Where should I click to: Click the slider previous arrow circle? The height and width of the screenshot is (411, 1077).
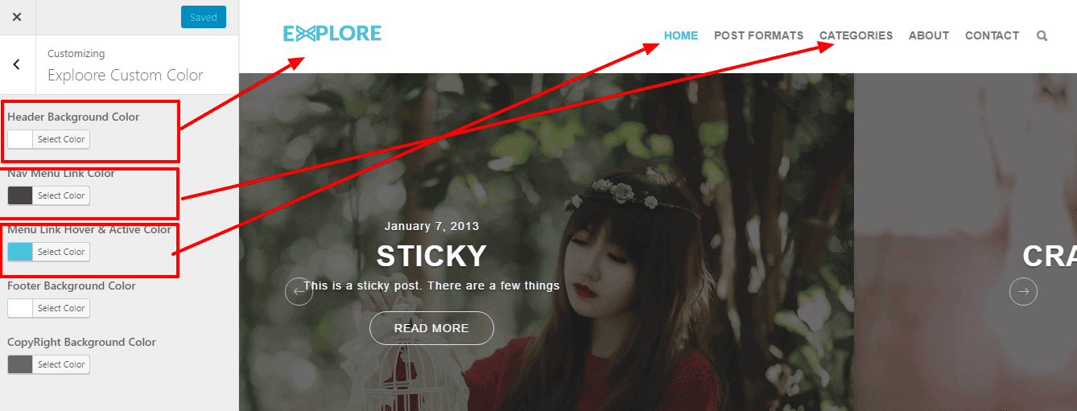pos(299,291)
